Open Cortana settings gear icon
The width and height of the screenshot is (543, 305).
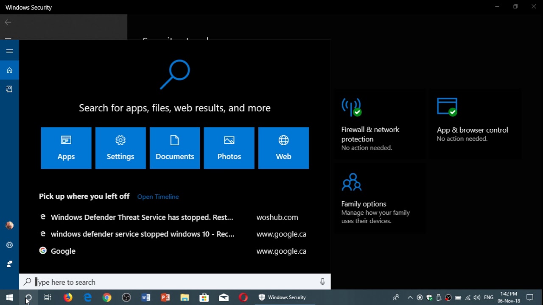click(9, 245)
